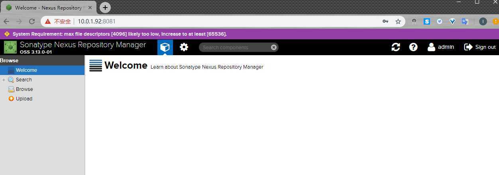Bookmark this page with the star icon
The width and height of the screenshot is (499, 175).
point(398,21)
